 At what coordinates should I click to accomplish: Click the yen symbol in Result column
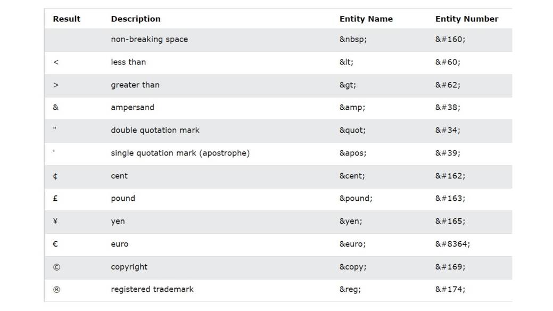tap(55, 222)
